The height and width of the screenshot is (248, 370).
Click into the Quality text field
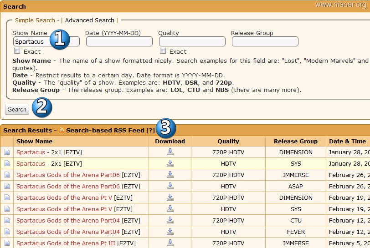coord(192,41)
